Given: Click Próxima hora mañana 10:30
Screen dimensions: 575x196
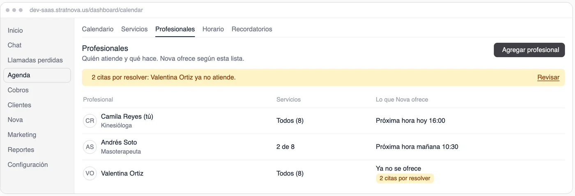Looking at the screenshot, I should tap(417, 147).
